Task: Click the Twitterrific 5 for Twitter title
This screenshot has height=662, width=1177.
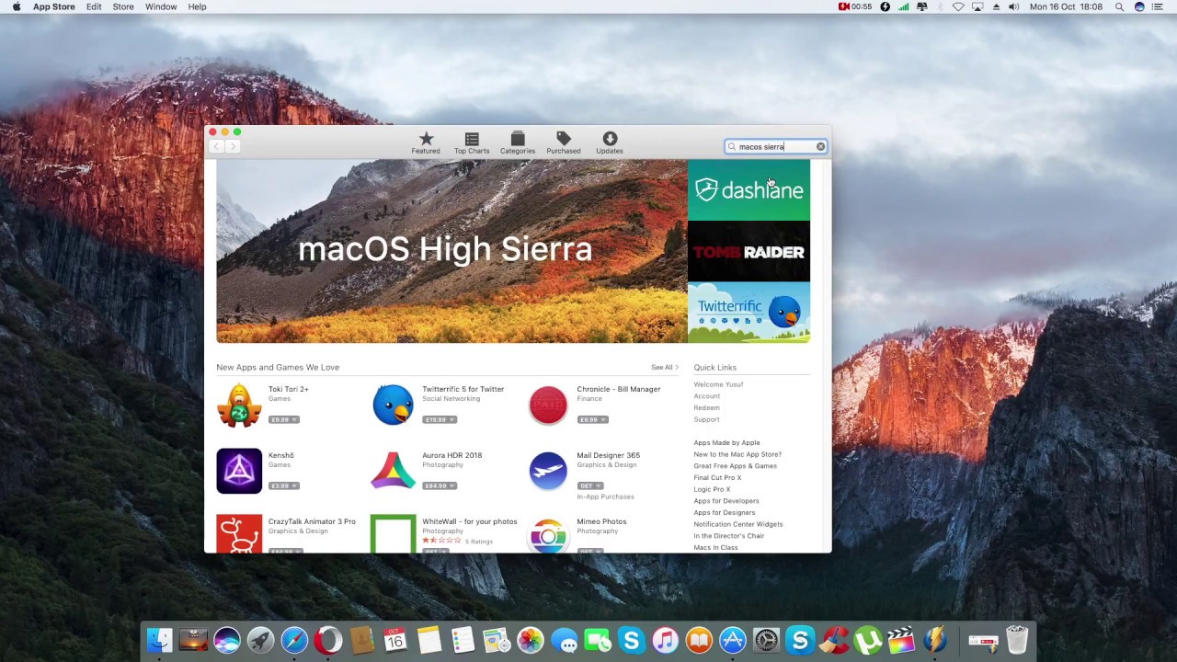Action: click(x=463, y=389)
